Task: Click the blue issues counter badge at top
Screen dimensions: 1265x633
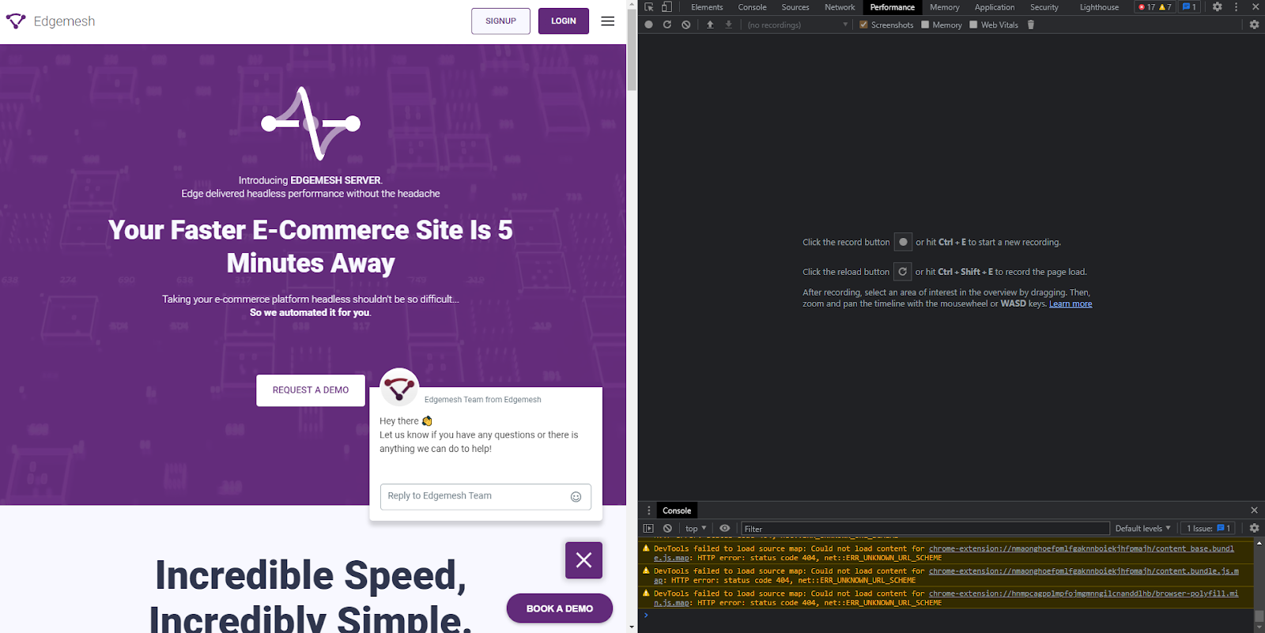Action: click(x=1189, y=7)
